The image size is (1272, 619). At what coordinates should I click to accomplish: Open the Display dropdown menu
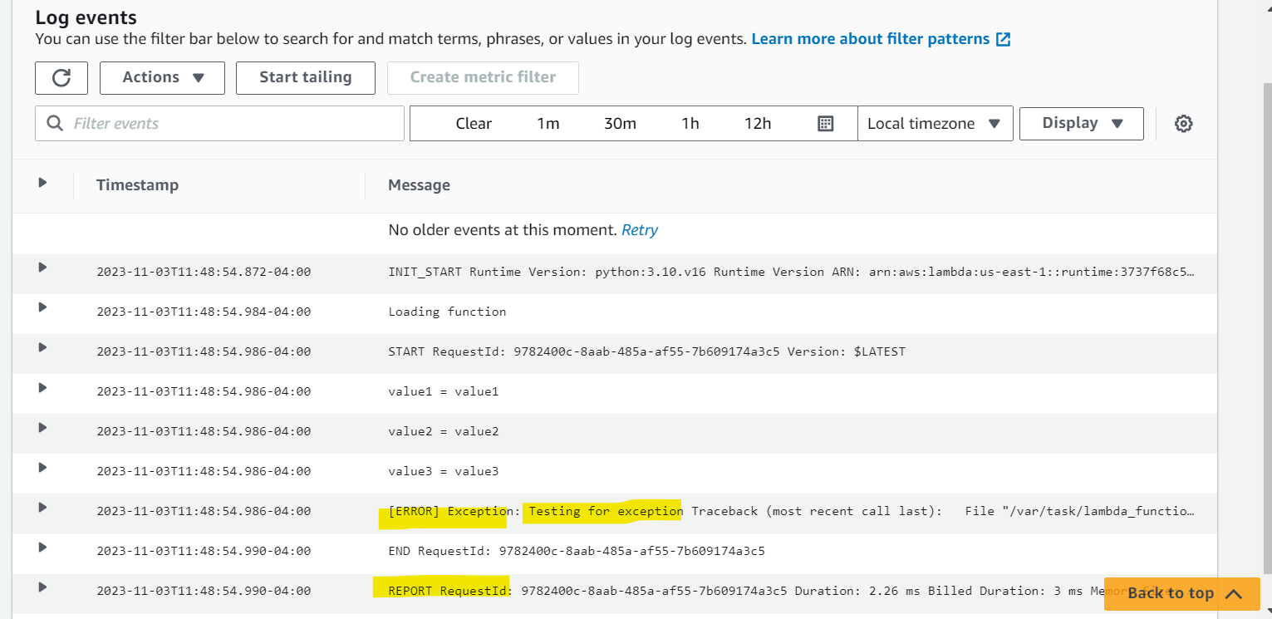coord(1082,123)
